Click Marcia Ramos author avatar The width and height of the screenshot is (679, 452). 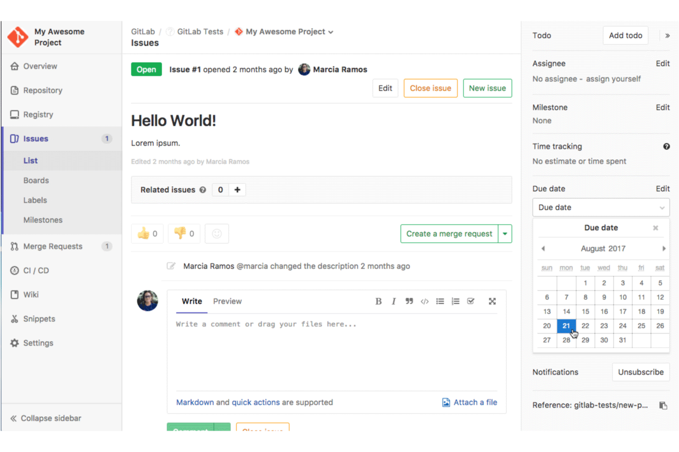[304, 69]
